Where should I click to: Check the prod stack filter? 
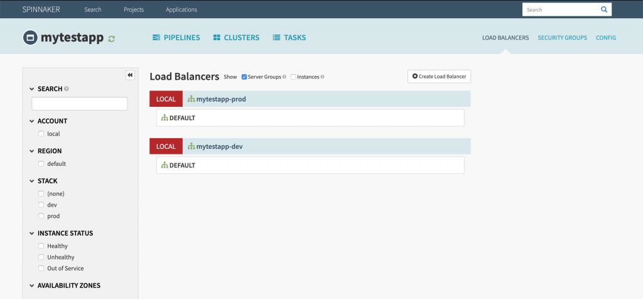pyautogui.click(x=41, y=216)
